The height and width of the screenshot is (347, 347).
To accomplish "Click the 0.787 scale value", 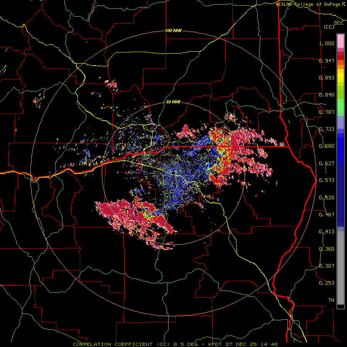I will click(327, 112).
